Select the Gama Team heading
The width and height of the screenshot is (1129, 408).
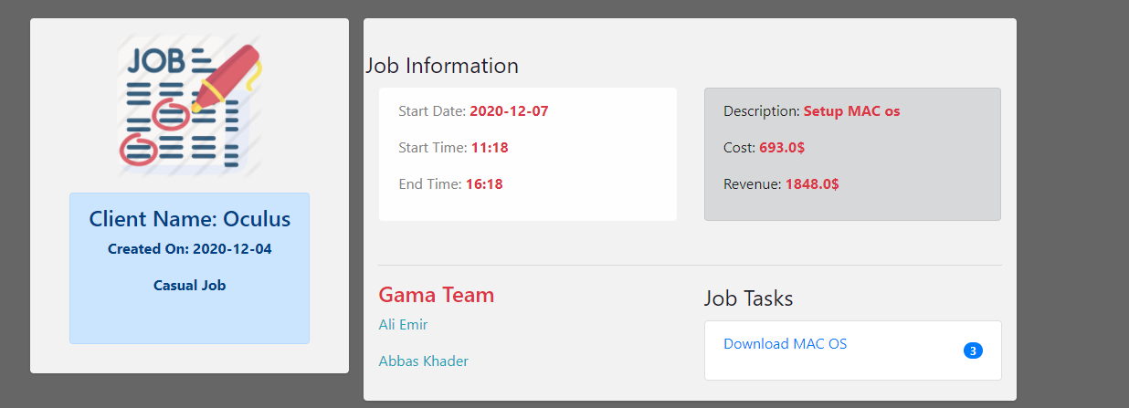436,295
